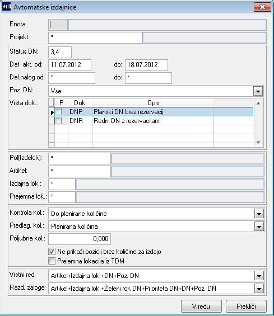Screen dimensions: 274x316
Task: Tick the checkbox for DNP document type
Action: (58, 112)
